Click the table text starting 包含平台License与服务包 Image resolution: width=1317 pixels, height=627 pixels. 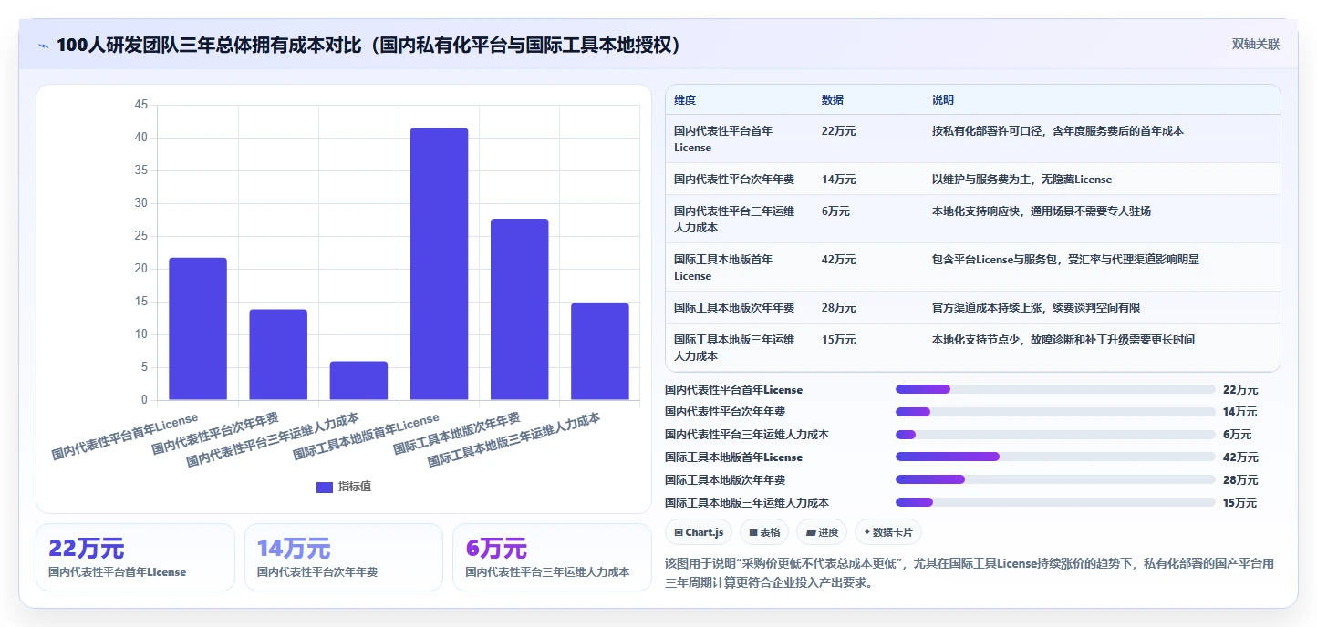click(1065, 260)
